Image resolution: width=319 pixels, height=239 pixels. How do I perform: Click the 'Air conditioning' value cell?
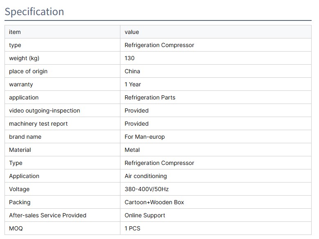[146, 176]
